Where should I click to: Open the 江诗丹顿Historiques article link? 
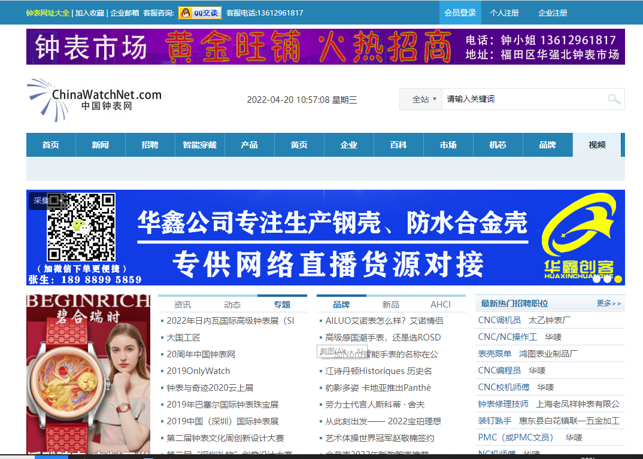378,371
